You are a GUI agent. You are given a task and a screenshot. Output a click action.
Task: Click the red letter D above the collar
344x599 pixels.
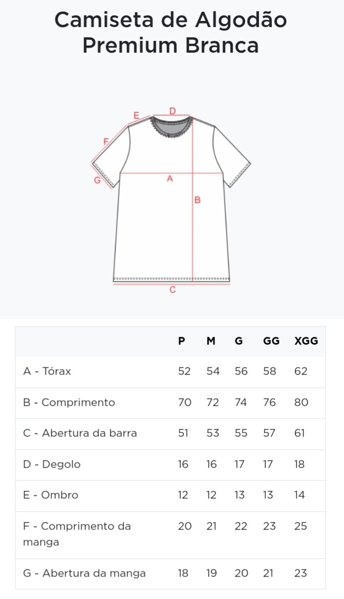tap(173, 111)
